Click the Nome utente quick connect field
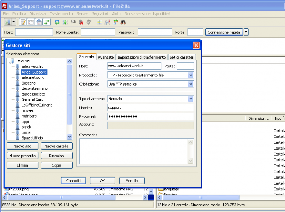The height and width of the screenshot is (212, 285). pyautogui.click(x=98, y=32)
